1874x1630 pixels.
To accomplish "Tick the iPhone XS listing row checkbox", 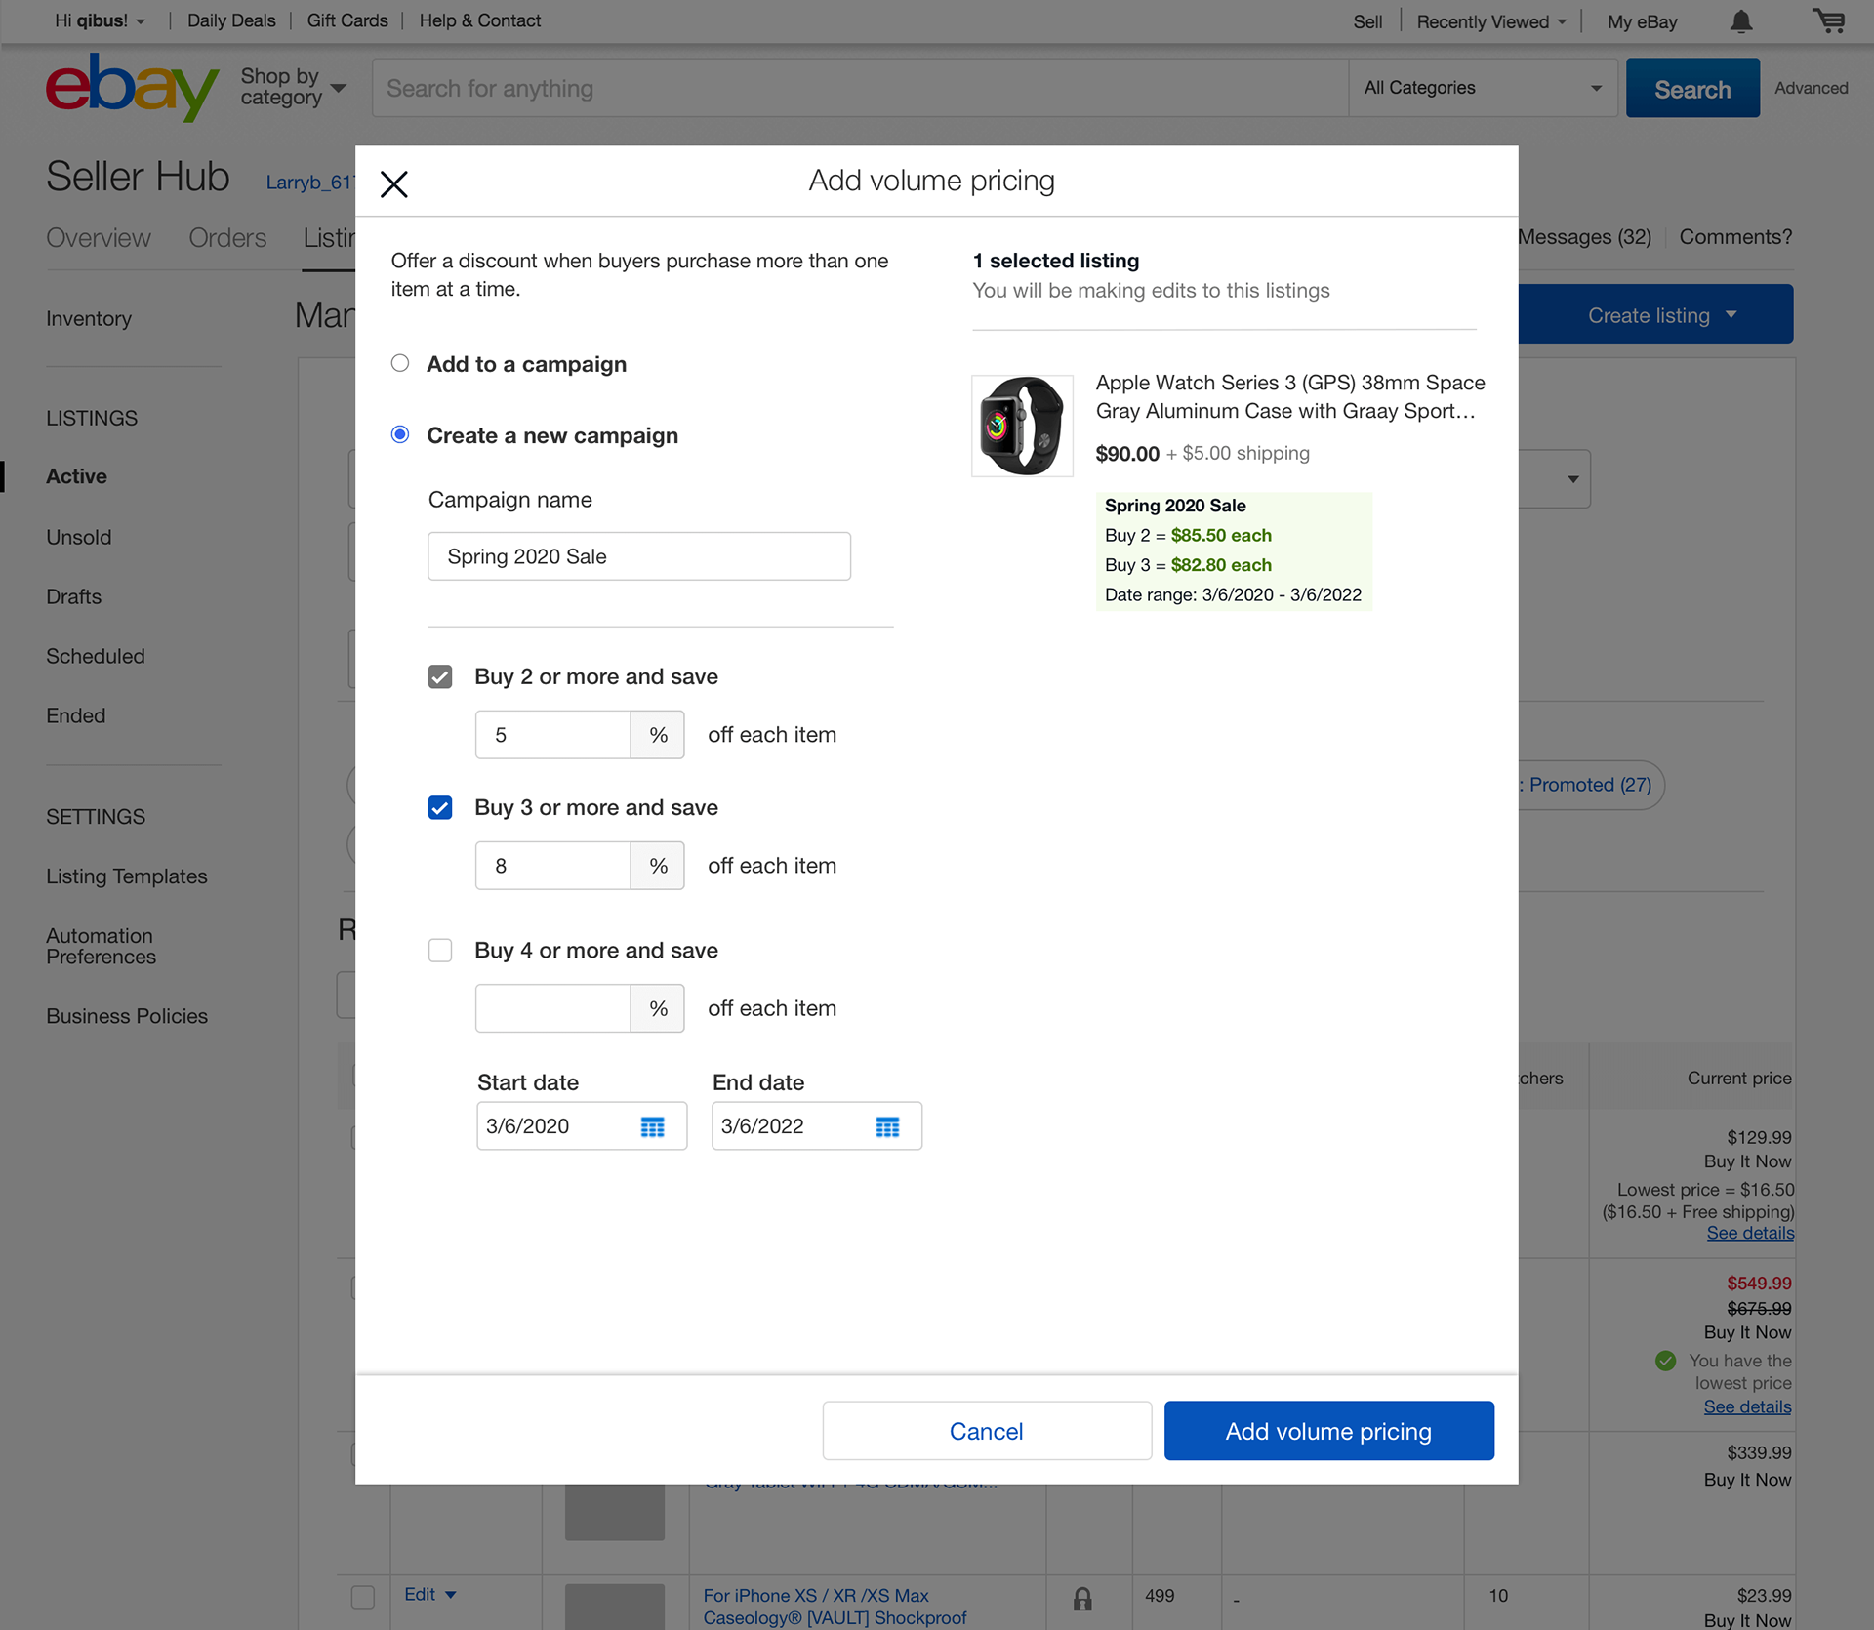I will tap(363, 1597).
